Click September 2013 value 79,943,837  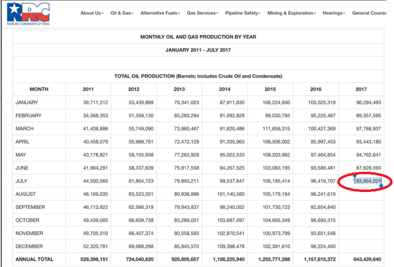point(186,207)
